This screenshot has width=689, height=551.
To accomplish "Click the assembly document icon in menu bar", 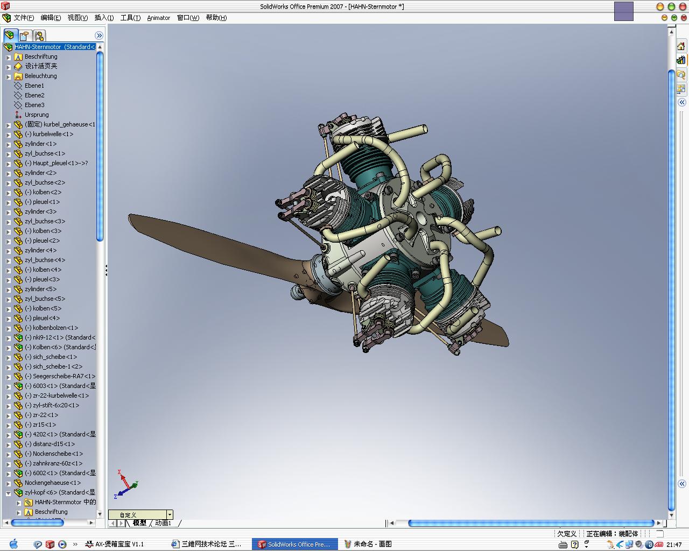I will click(x=6, y=18).
